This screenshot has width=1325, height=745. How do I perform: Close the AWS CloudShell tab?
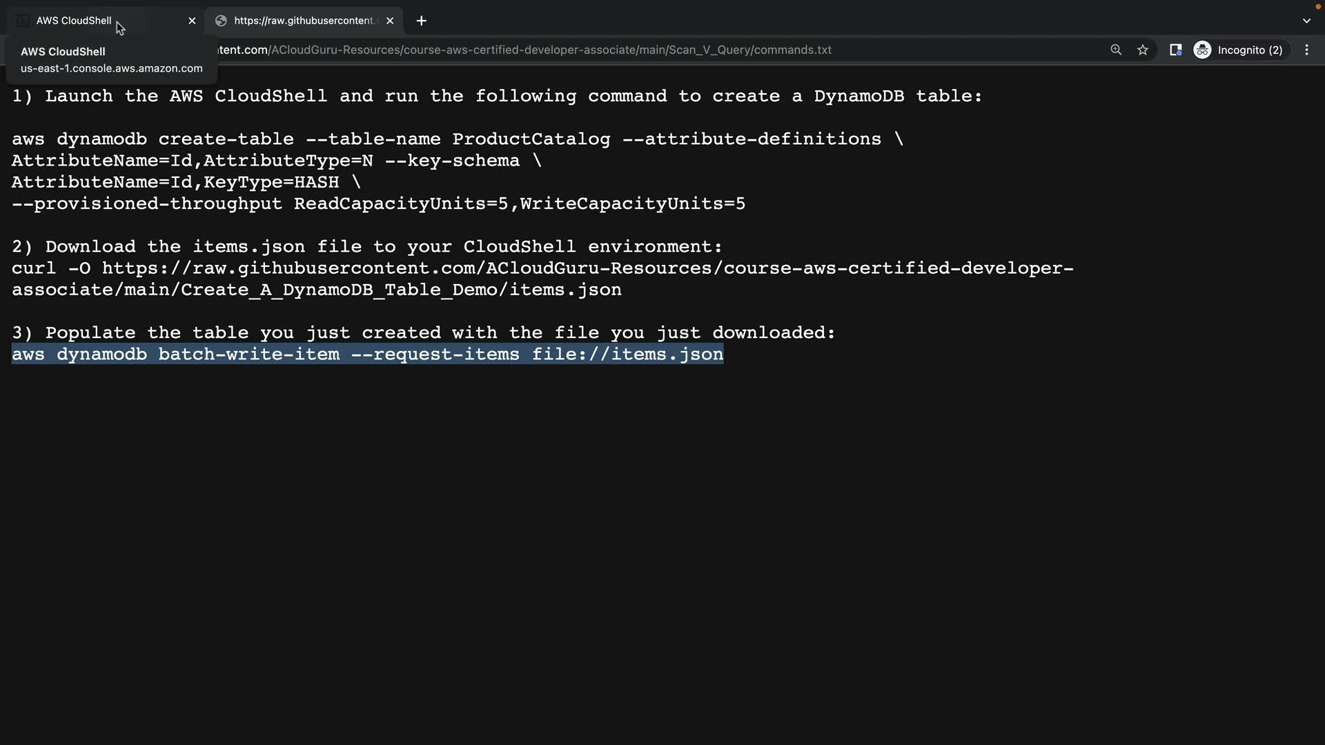192,21
